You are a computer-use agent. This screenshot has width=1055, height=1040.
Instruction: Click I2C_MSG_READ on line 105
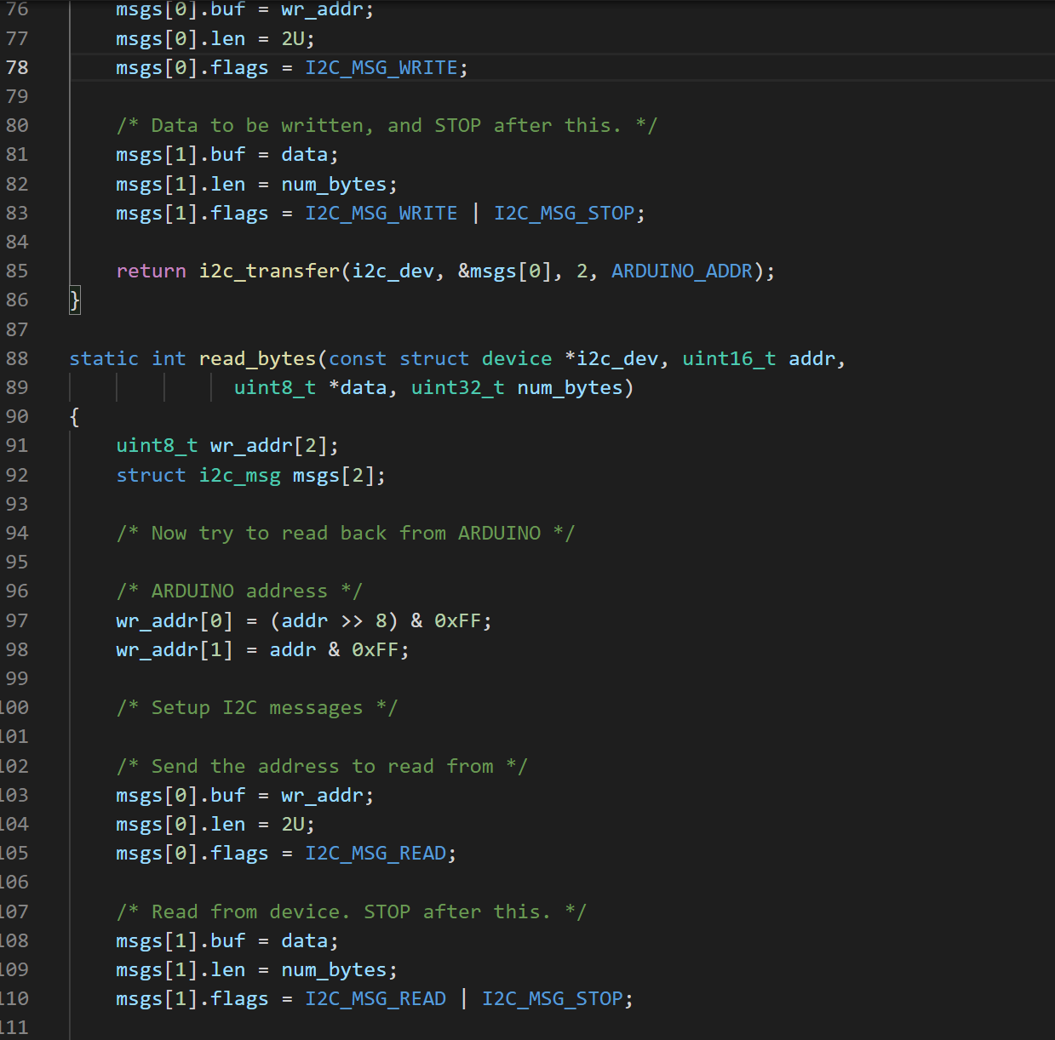(x=376, y=853)
